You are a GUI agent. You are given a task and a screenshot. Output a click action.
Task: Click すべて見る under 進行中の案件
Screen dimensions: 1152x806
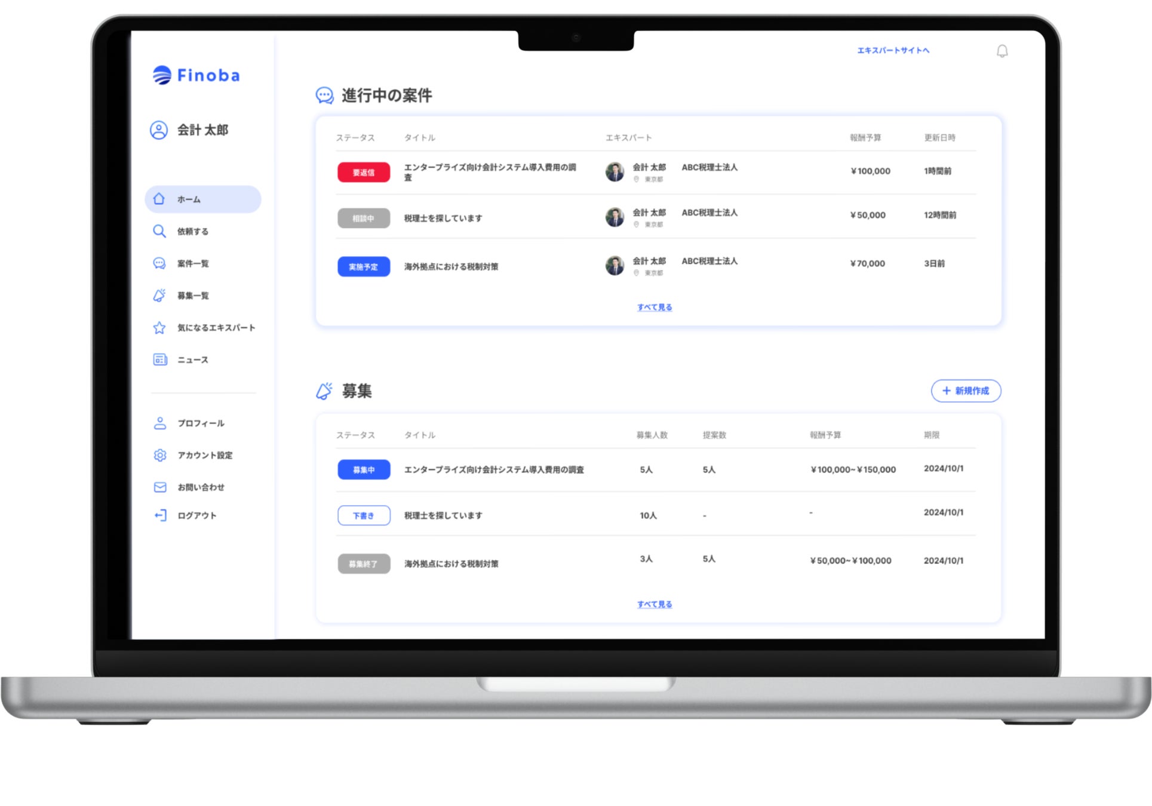point(655,307)
